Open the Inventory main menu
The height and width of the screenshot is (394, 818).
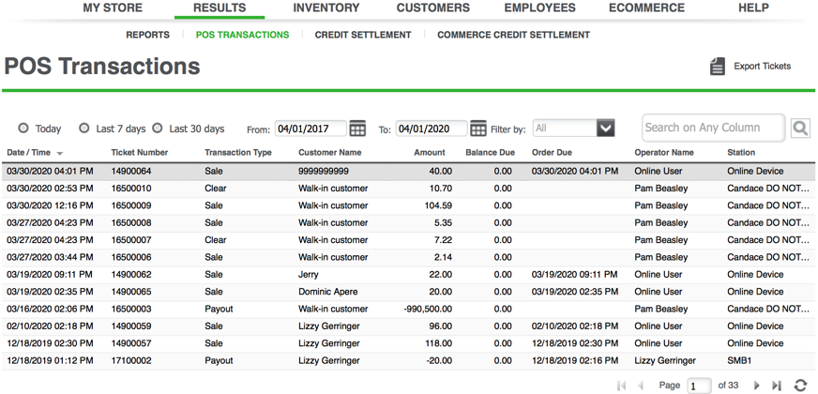[x=326, y=8]
